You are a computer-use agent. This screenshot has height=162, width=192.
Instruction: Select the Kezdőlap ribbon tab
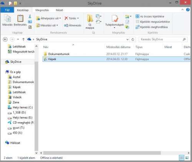tap(23, 10)
